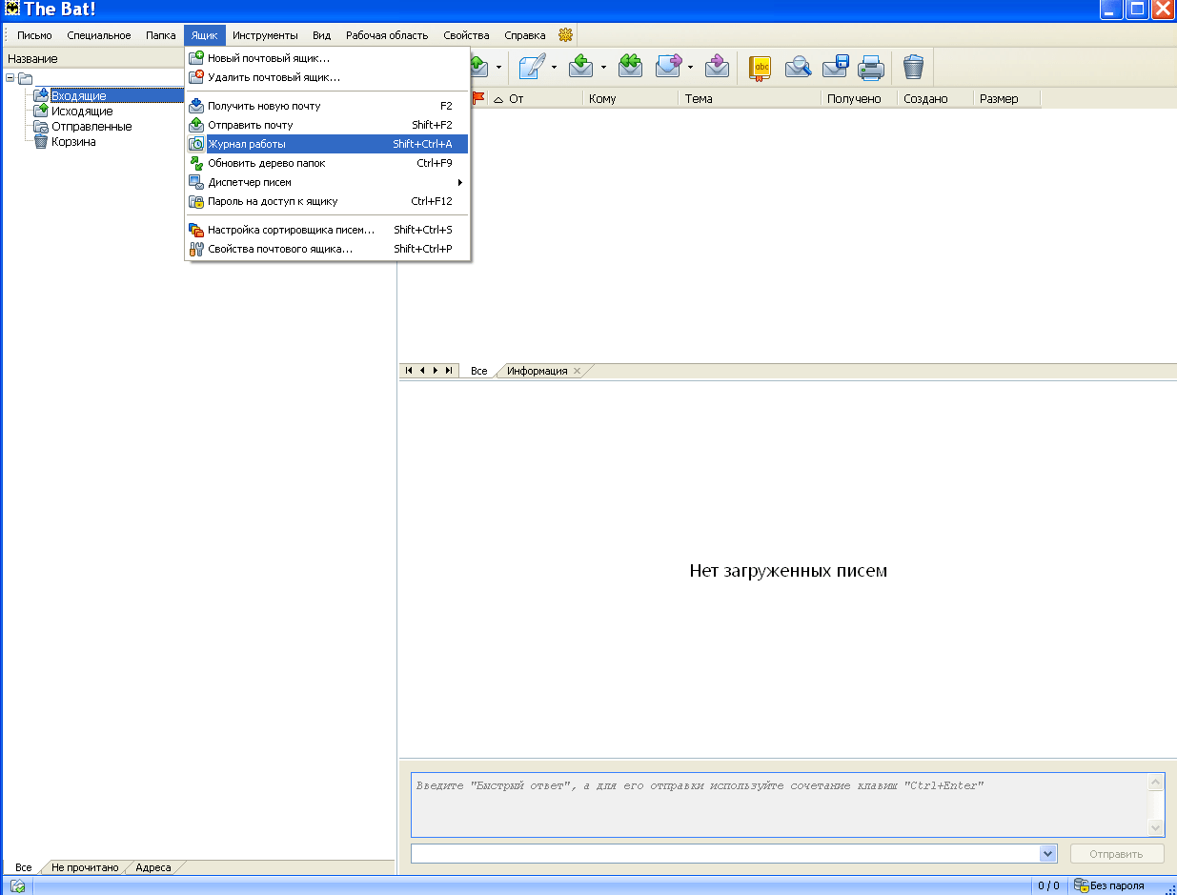This screenshot has width=1177, height=895.
Task: Switch to Не прочитано tab
Action: coord(85,867)
